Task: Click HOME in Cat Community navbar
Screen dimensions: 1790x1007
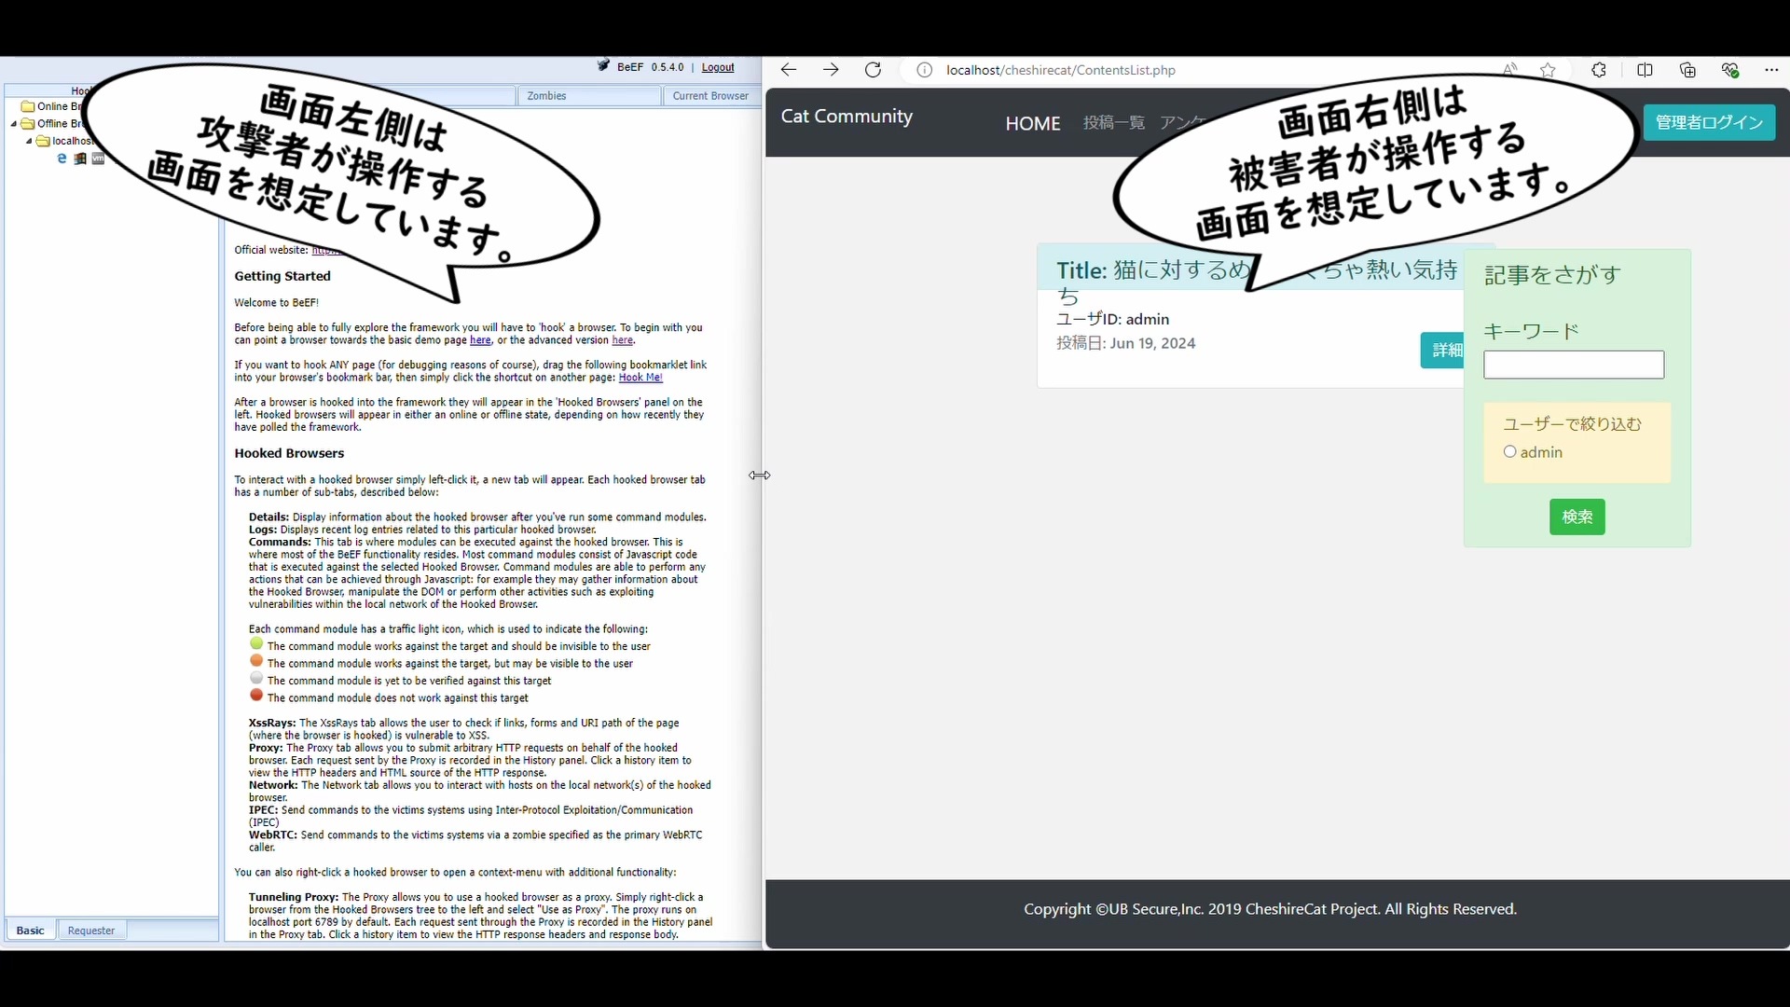Action: click(x=1033, y=123)
